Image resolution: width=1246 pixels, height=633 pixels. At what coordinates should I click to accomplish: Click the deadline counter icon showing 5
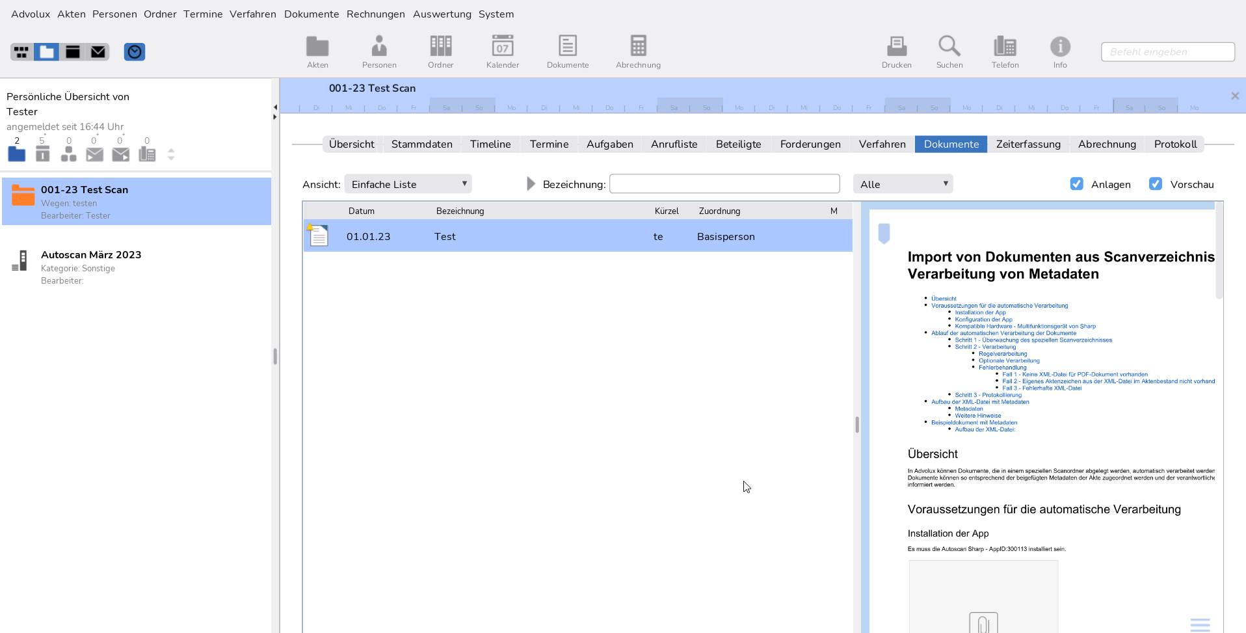click(x=42, y=154)
